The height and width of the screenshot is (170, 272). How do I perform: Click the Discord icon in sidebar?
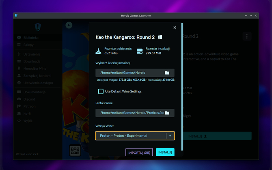click(x=19, y=99)
